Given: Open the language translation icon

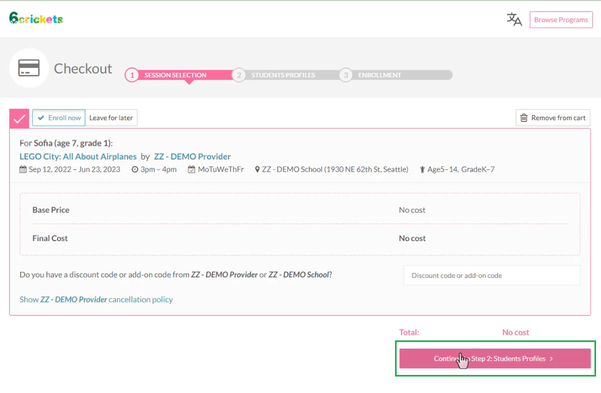Looking at the screenshot, I should click(514, 20).
